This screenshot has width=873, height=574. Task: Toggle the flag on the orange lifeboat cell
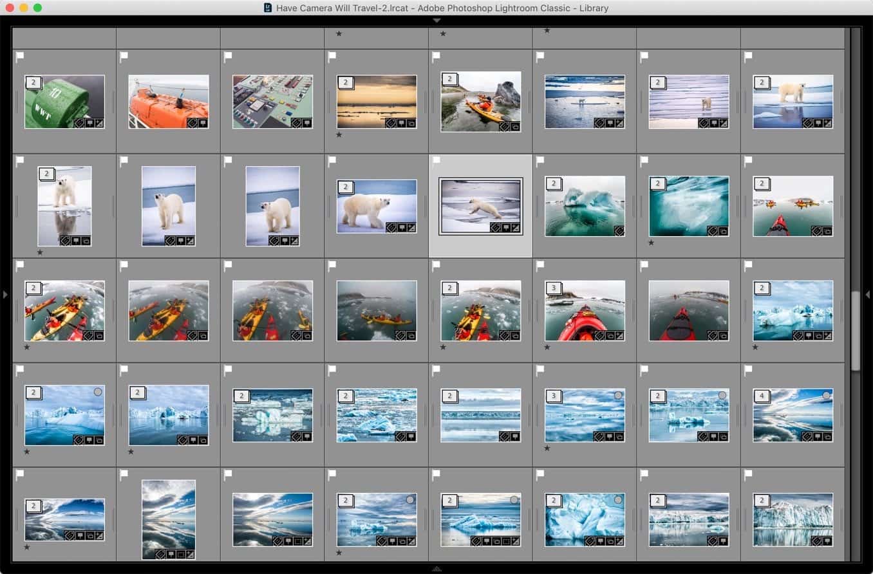124,57
